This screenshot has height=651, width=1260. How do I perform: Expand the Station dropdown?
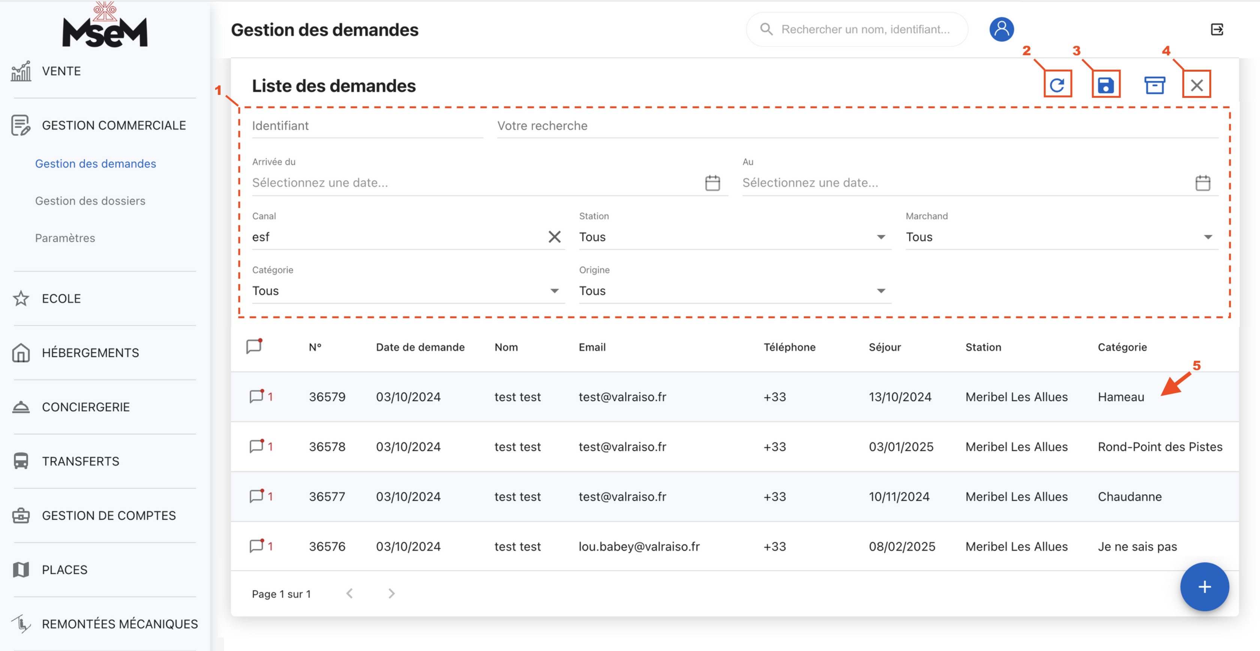click(x=880, y=237)
